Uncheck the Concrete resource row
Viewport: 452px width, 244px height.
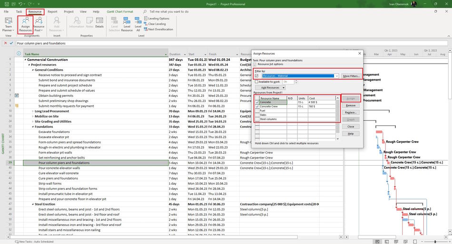pyautogui.click(x=257, y=103)
